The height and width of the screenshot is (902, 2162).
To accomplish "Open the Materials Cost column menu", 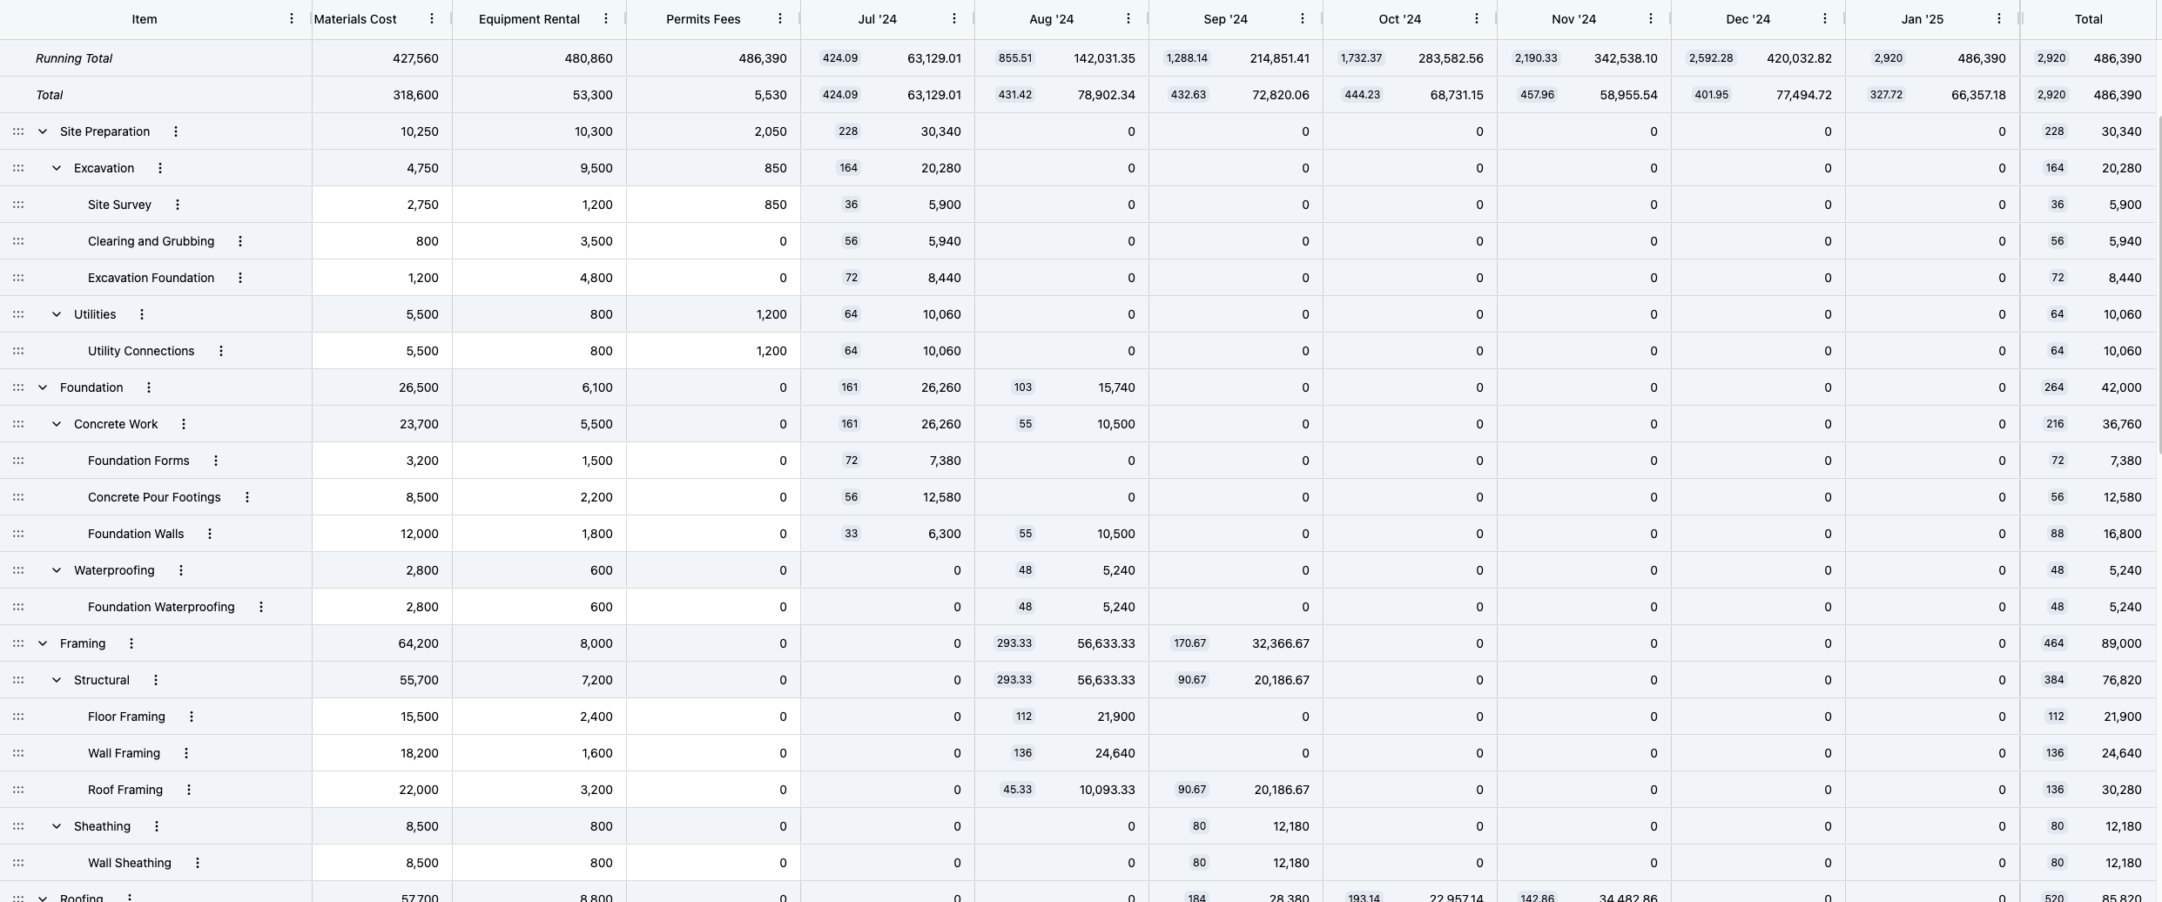I will click(432, 18).
